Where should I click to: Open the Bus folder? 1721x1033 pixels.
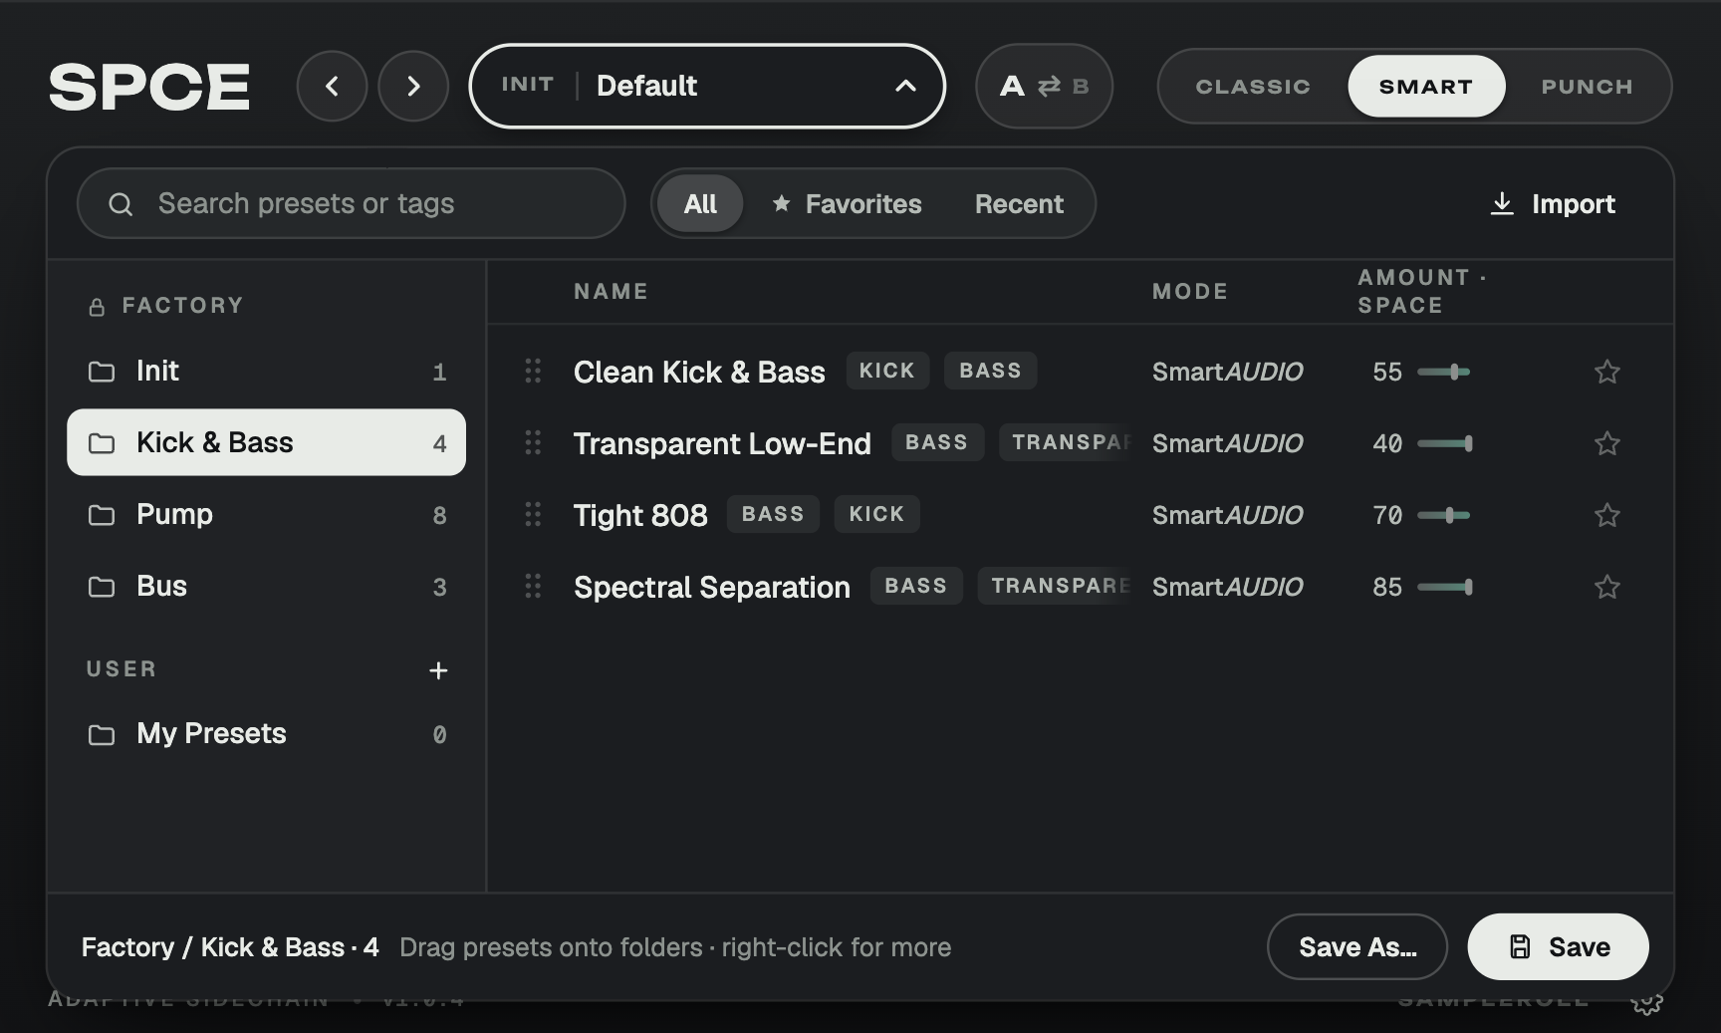pyautogui.click(x=266, y=587)
